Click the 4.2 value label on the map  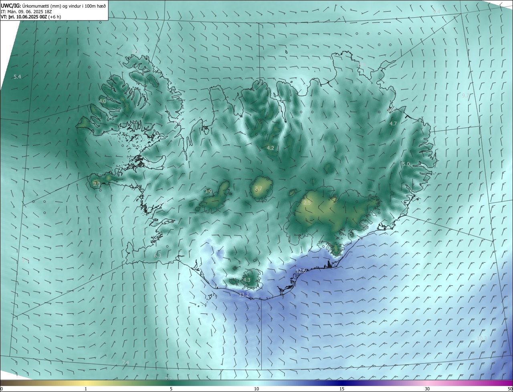click(x=271, y=148)
